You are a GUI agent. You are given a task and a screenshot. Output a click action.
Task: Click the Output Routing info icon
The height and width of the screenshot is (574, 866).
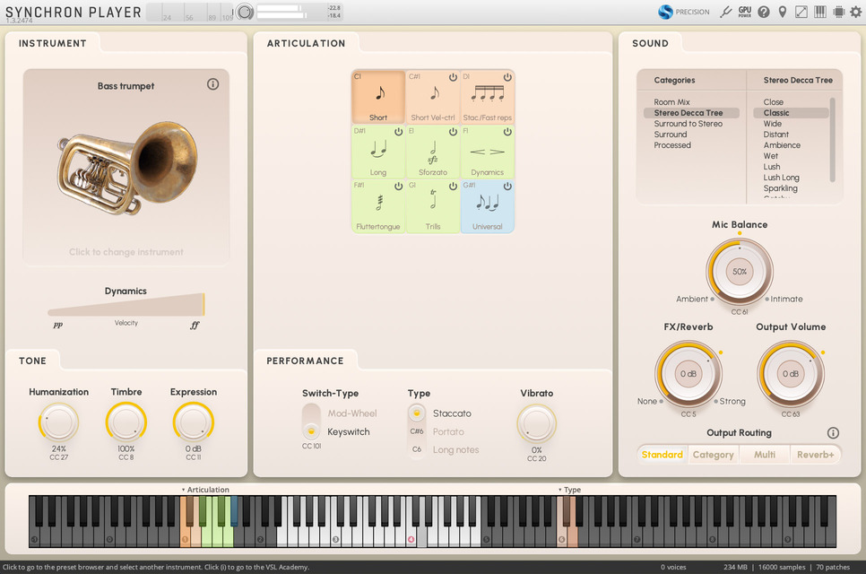coord(833,432)
